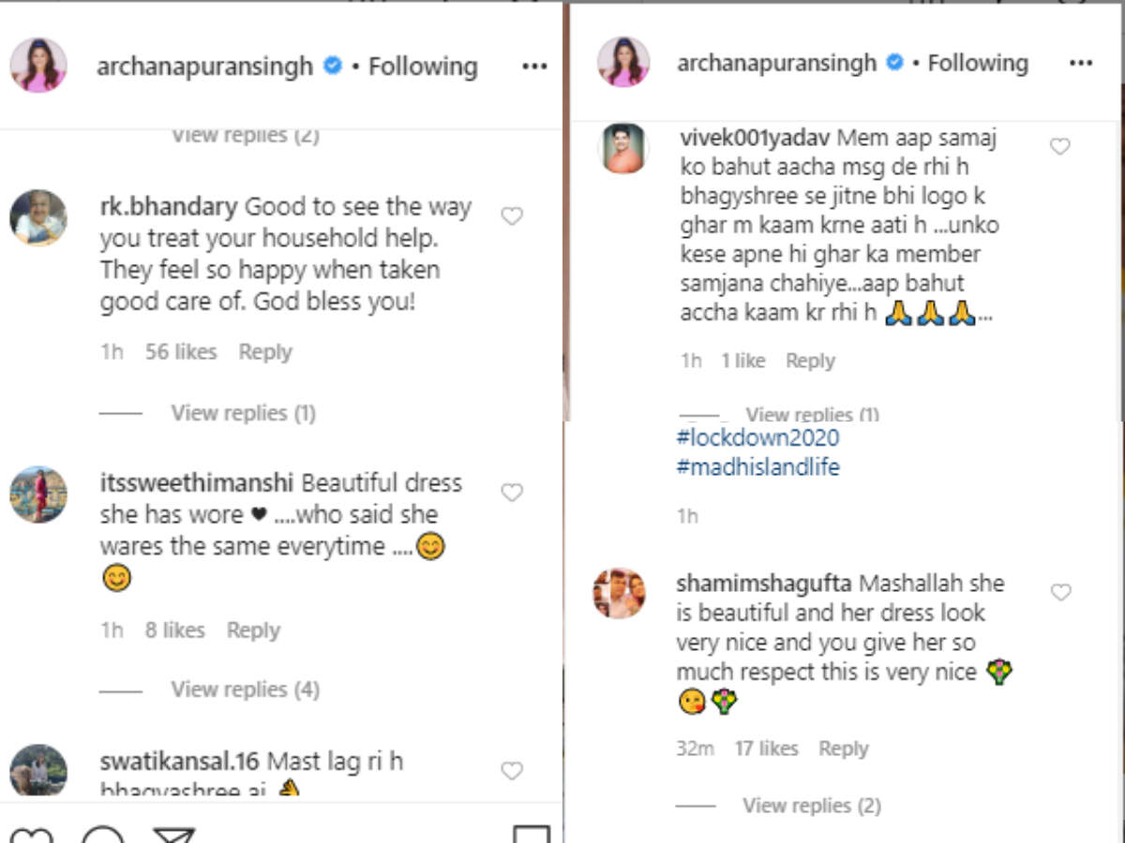The height and width of the screenshot is (843, 1125).
Task: Open the right post's three-dot options menu
Action: click(x=1081, y=64)
